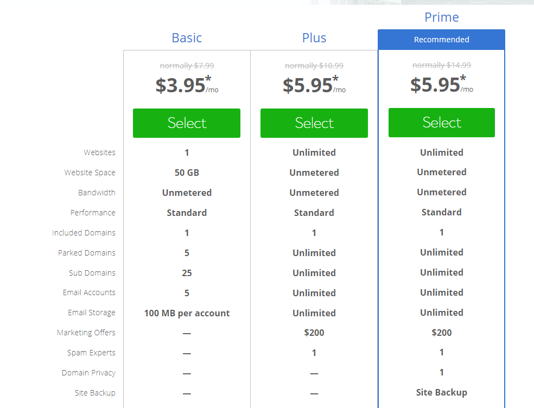Click the Site Backup row label
Viewport: 534px width, 408px height.
(95, 393)
